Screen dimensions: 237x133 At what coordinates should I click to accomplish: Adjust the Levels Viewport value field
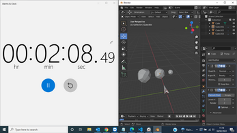[x=225, y=100]
